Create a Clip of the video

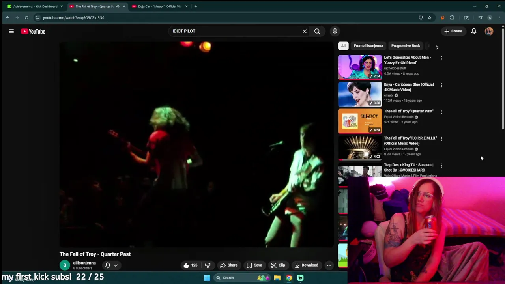tap(278, 265)
